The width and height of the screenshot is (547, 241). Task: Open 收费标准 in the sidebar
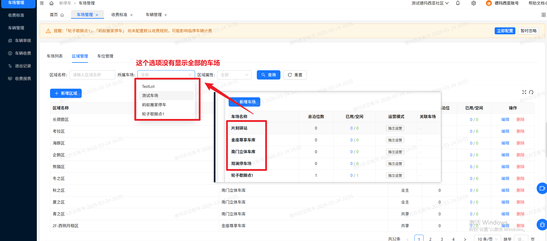pyautogui.click(x=16, y=15)
